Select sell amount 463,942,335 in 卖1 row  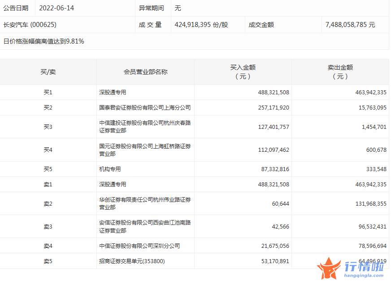point(371,185)
